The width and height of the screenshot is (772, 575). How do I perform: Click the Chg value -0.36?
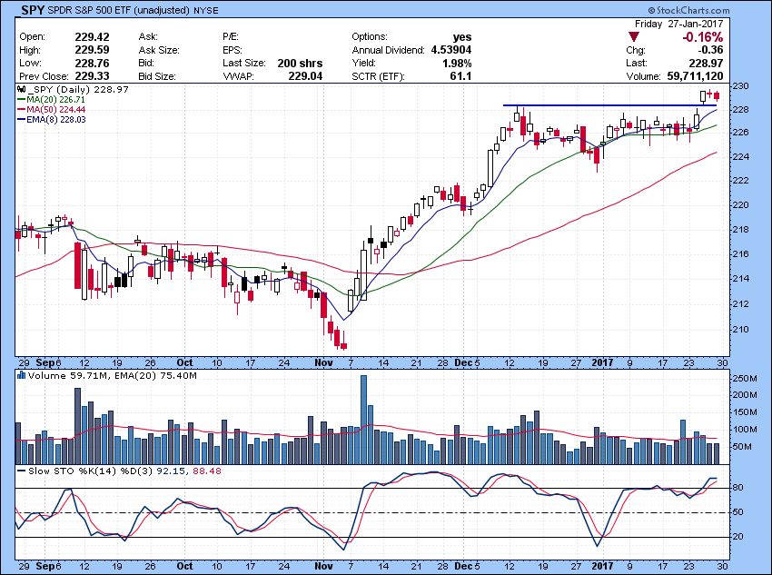[710, 50]
